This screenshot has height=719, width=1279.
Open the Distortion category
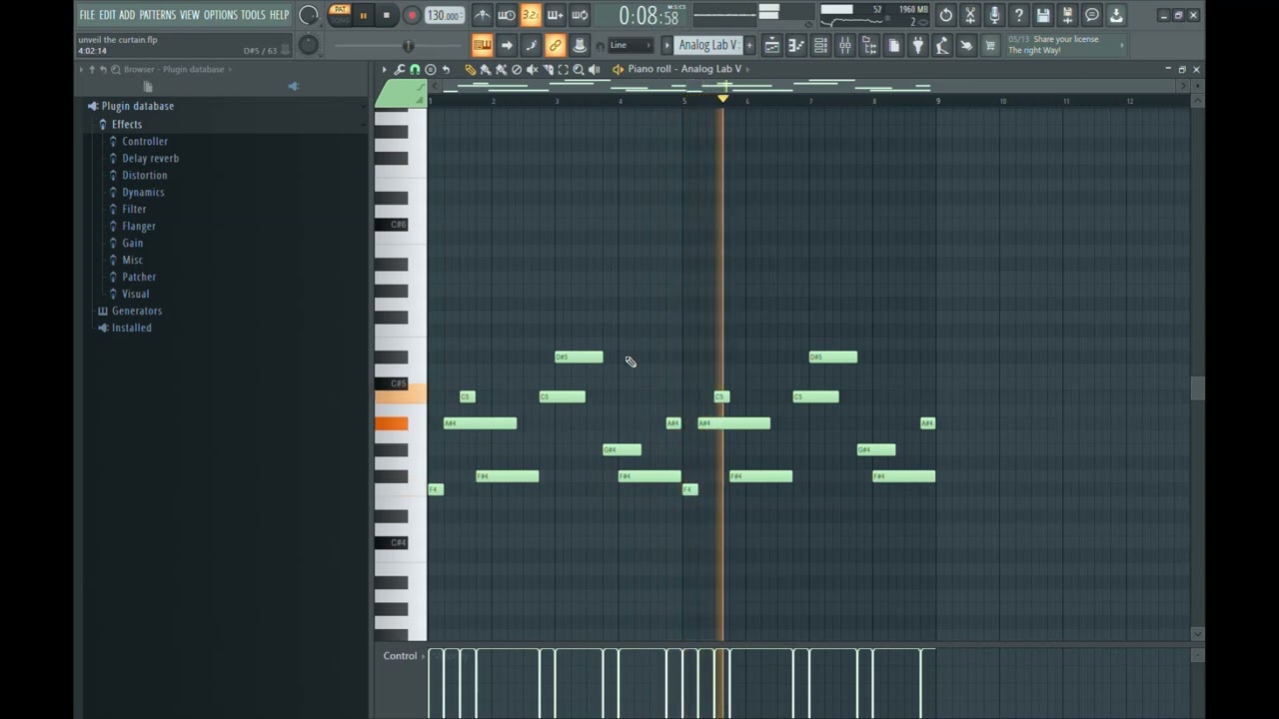pos(144,175)
